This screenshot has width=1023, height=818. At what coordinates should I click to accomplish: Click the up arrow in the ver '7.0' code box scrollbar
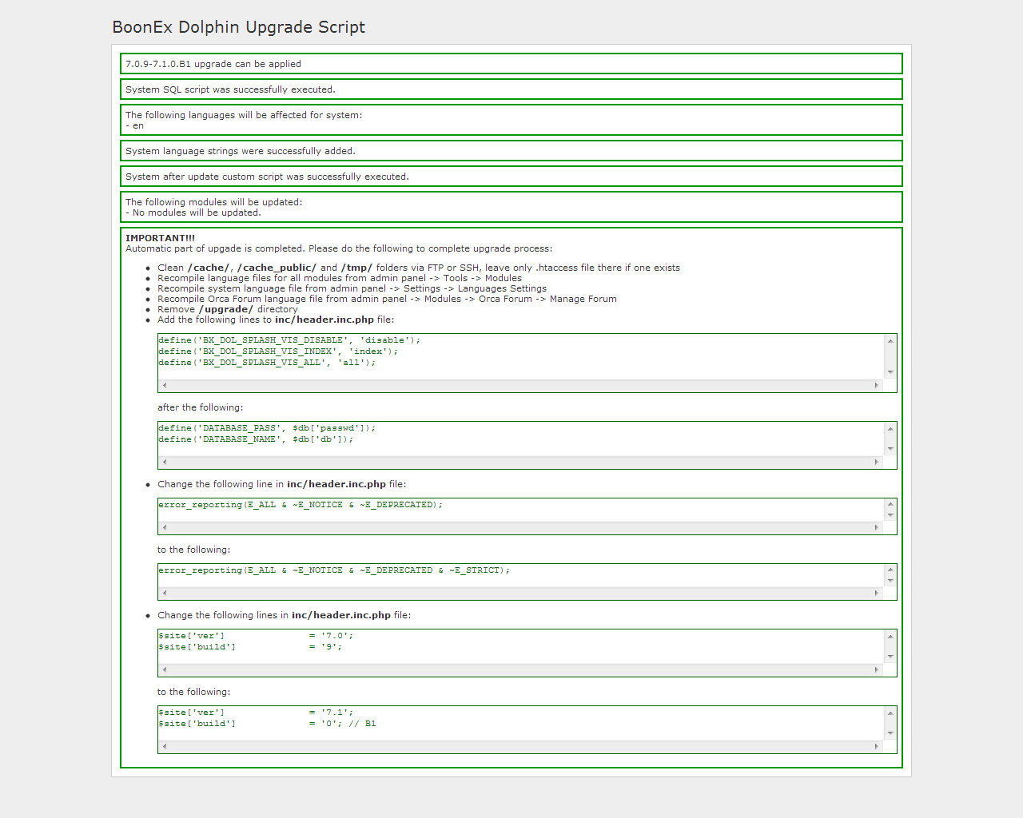click(890, 637)
